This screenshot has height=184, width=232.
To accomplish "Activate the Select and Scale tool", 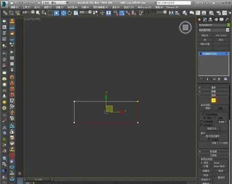I will click(76, 13).
